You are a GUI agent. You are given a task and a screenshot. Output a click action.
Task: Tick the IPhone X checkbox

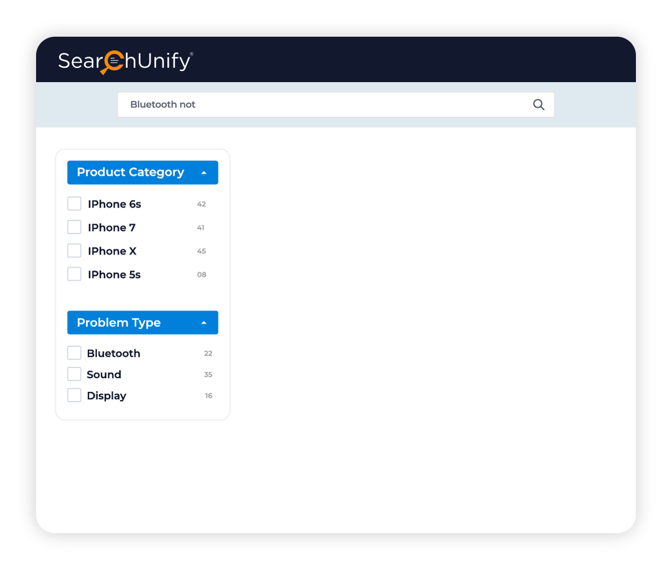[x=74, y=250]
